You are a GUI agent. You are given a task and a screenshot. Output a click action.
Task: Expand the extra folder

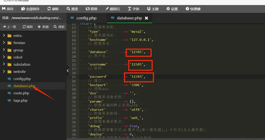(4, 36)
